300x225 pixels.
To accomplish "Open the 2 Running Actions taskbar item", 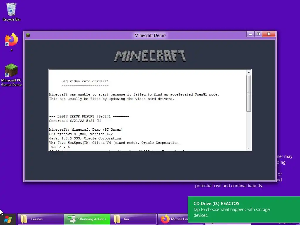I will pyautogui.click(x=87, y=219).
